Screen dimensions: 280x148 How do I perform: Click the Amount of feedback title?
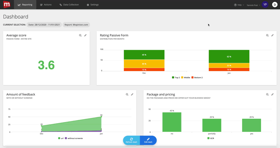21,95
